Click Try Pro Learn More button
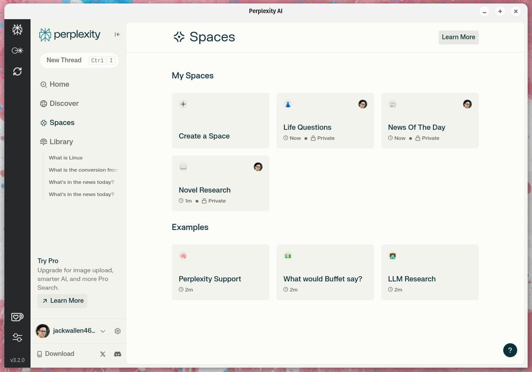This screenshot has height=372, width=532. click(x=62, y=301)
